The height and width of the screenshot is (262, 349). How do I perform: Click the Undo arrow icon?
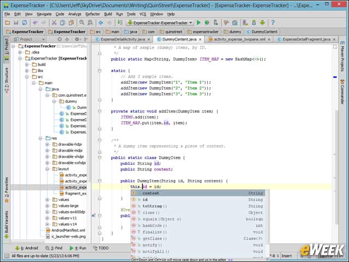tap(35, 22)
